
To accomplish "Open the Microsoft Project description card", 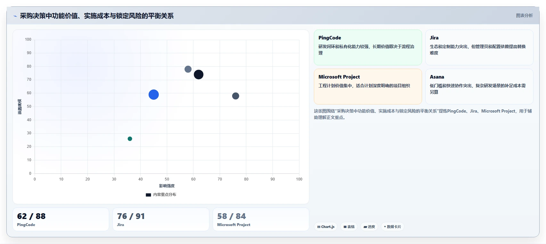I will tap(368, 87).
